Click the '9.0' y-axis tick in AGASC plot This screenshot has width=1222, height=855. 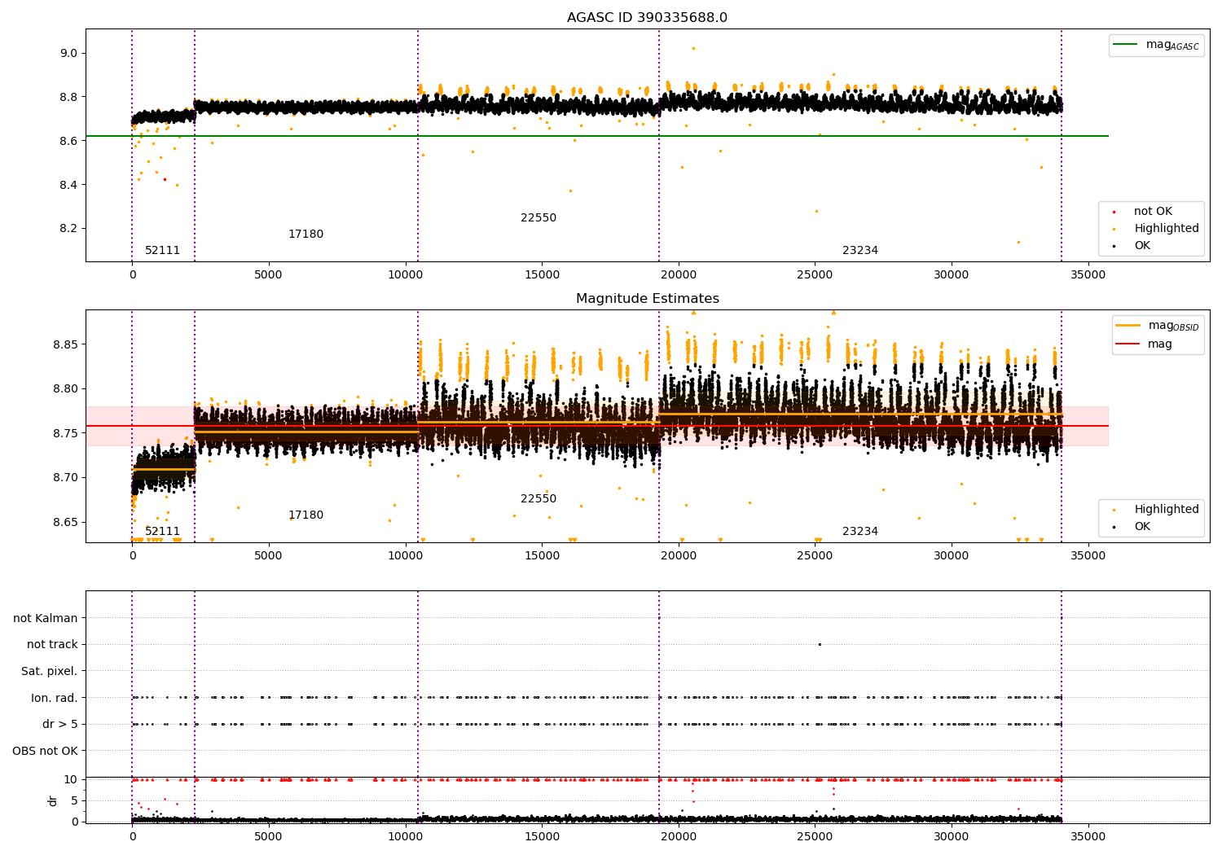[x=68, y=54]
